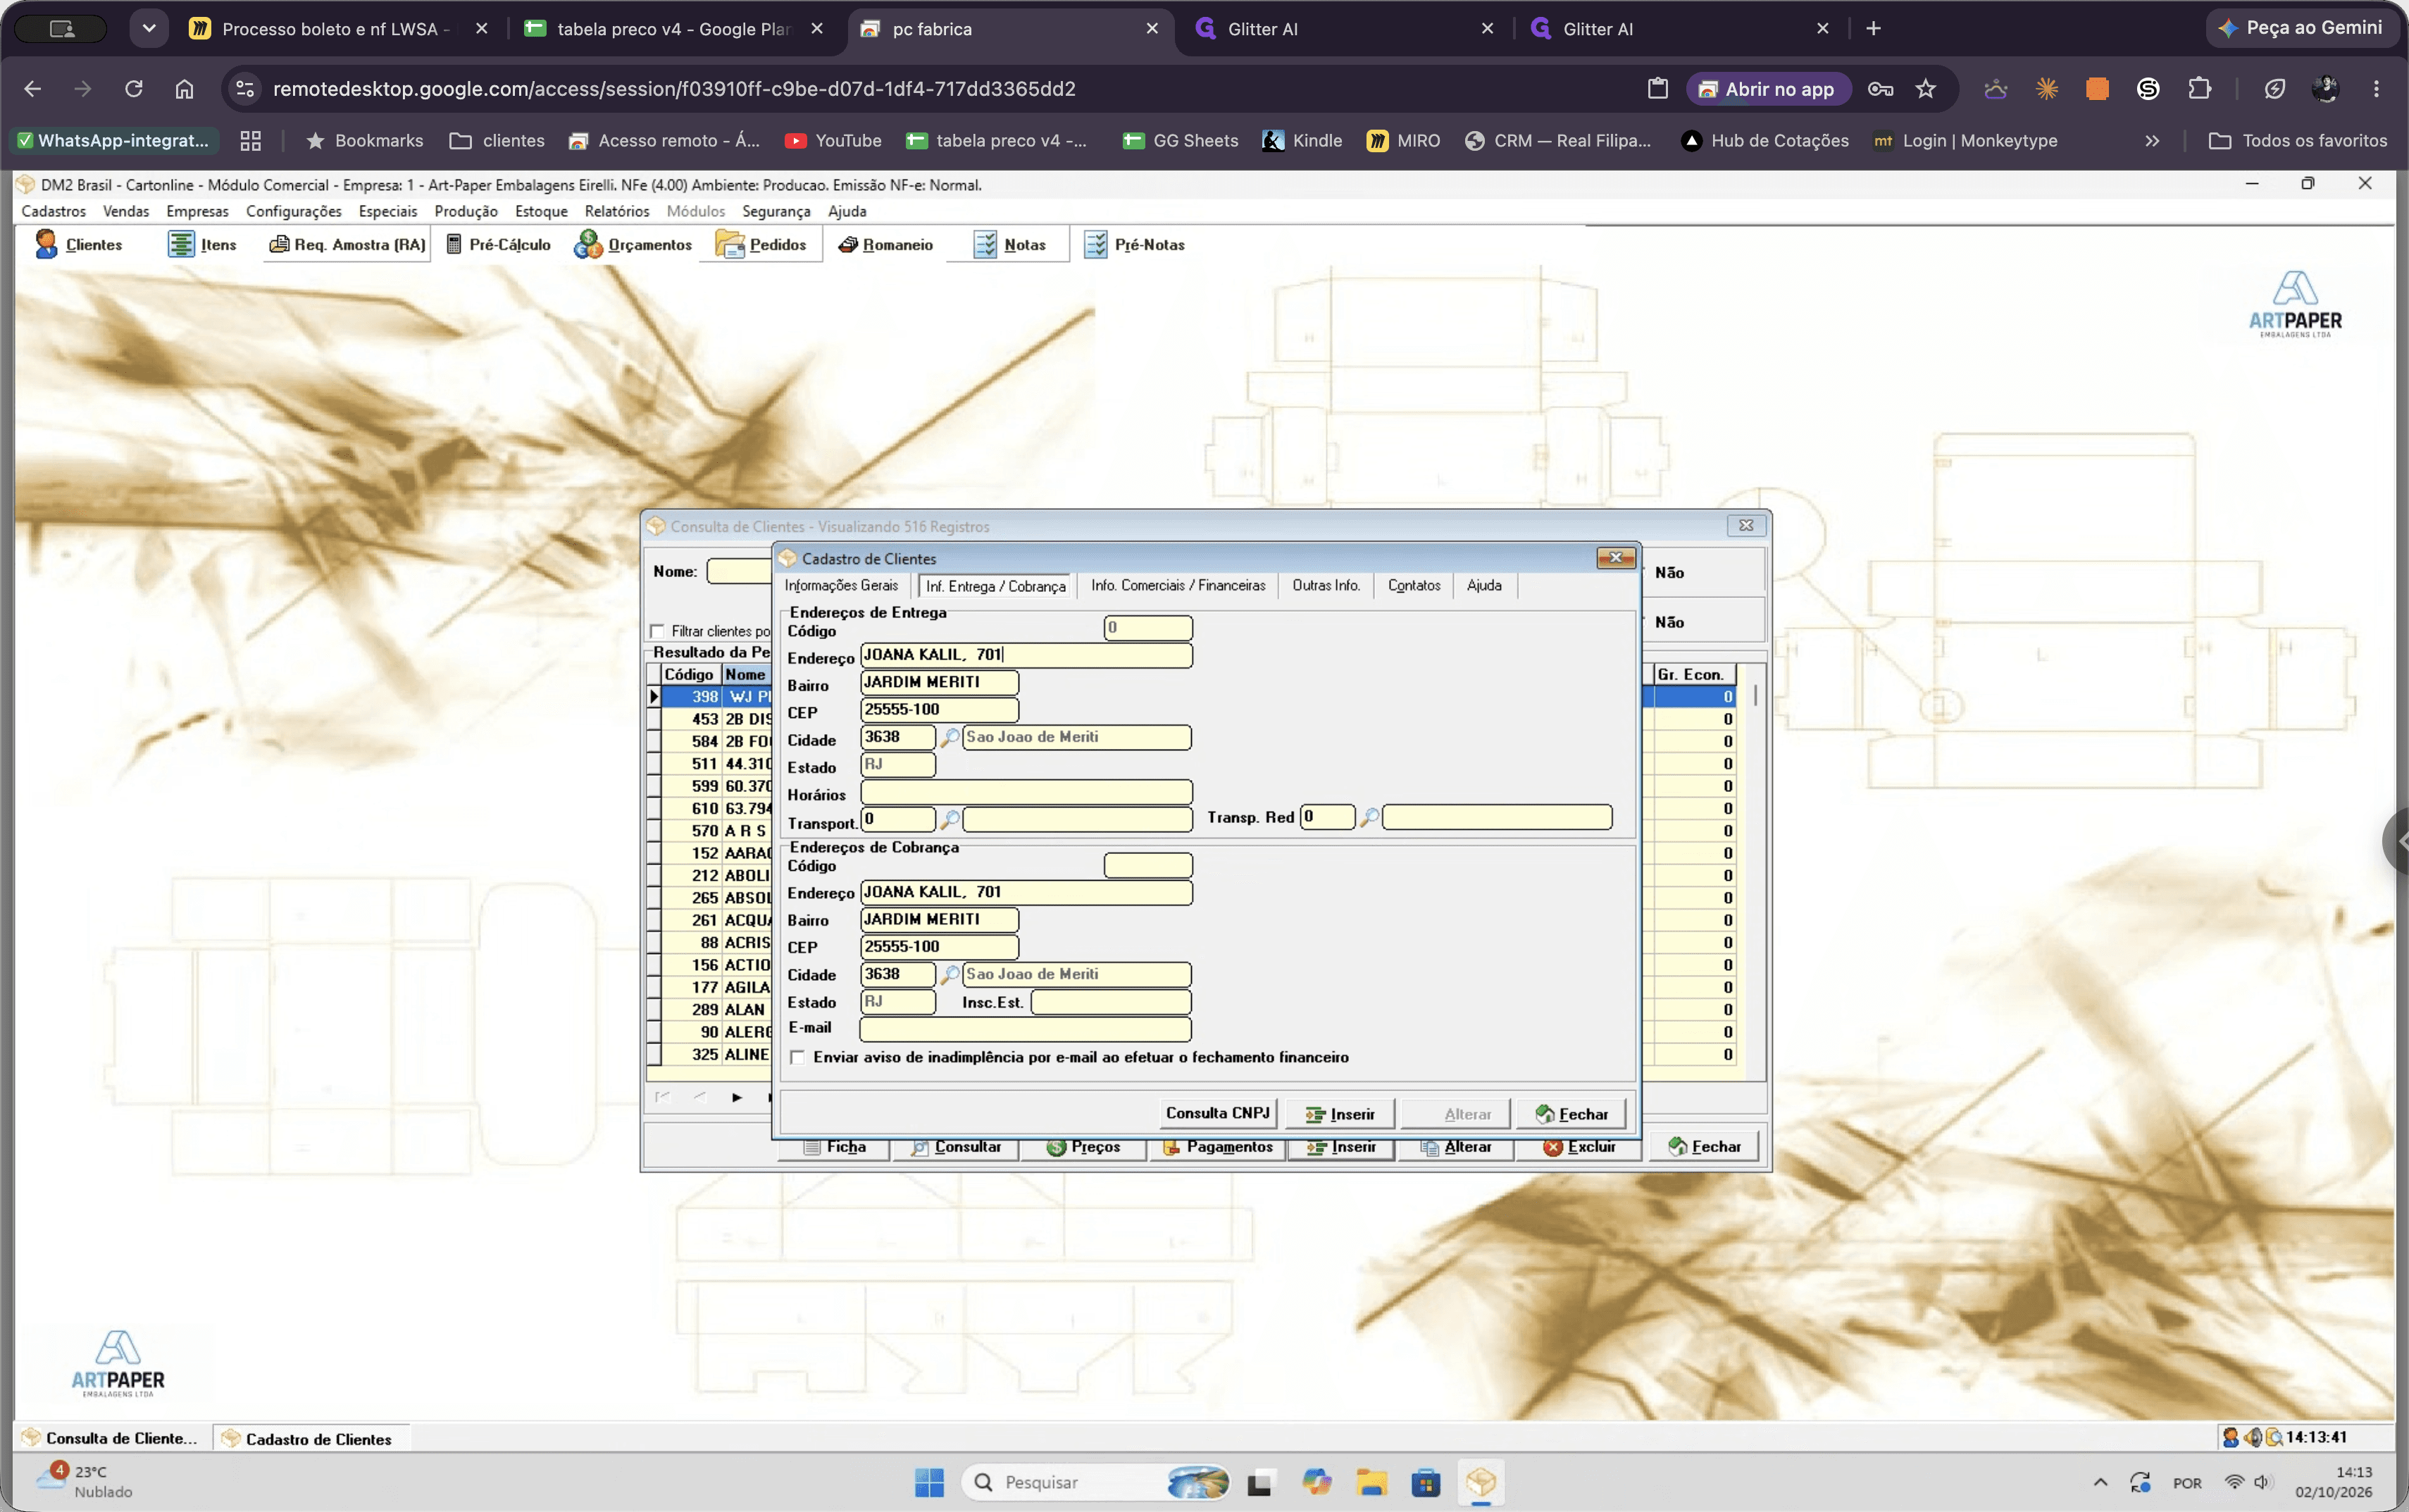Open the Orçamentos toolbar button
Viewport: 2409px width, 1512px height.
[x=633, y=245]
